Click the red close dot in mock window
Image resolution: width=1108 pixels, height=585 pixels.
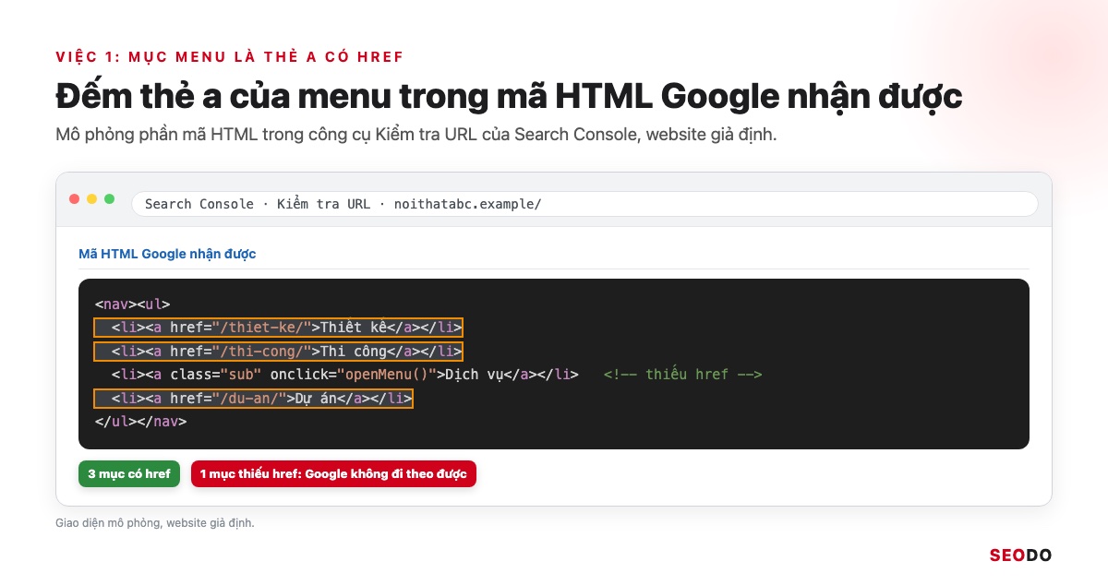[x=75, y=199]
